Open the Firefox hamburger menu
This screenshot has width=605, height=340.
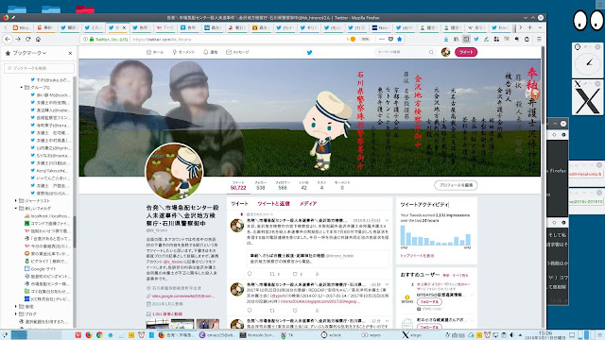pyautogui.click(x=539, y=39)
